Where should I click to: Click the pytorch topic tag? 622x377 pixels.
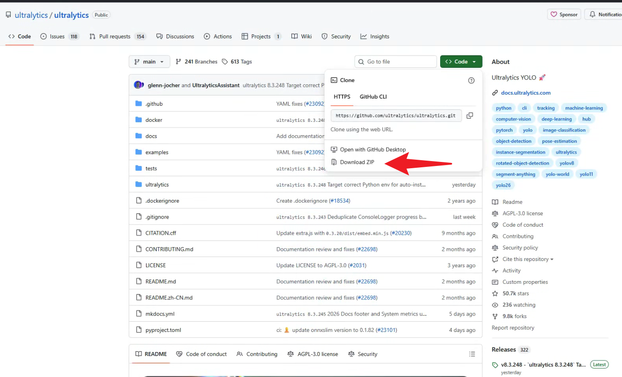504,130
